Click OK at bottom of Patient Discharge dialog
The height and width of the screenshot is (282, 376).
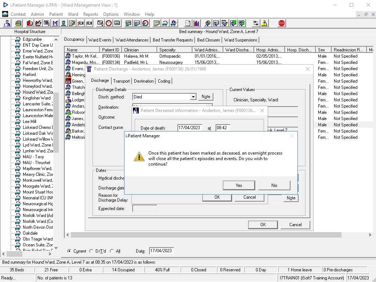[x=263, y=225]
